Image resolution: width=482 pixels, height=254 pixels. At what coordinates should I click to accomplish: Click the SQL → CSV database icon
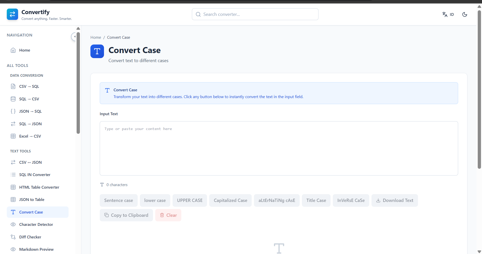(x=13, y=99)
